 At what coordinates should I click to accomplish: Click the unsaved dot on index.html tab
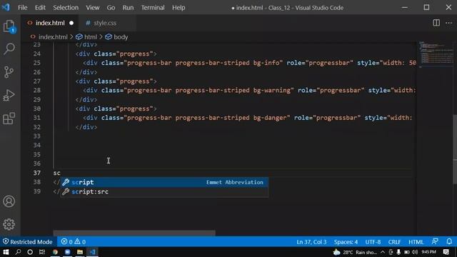point(71,23)
